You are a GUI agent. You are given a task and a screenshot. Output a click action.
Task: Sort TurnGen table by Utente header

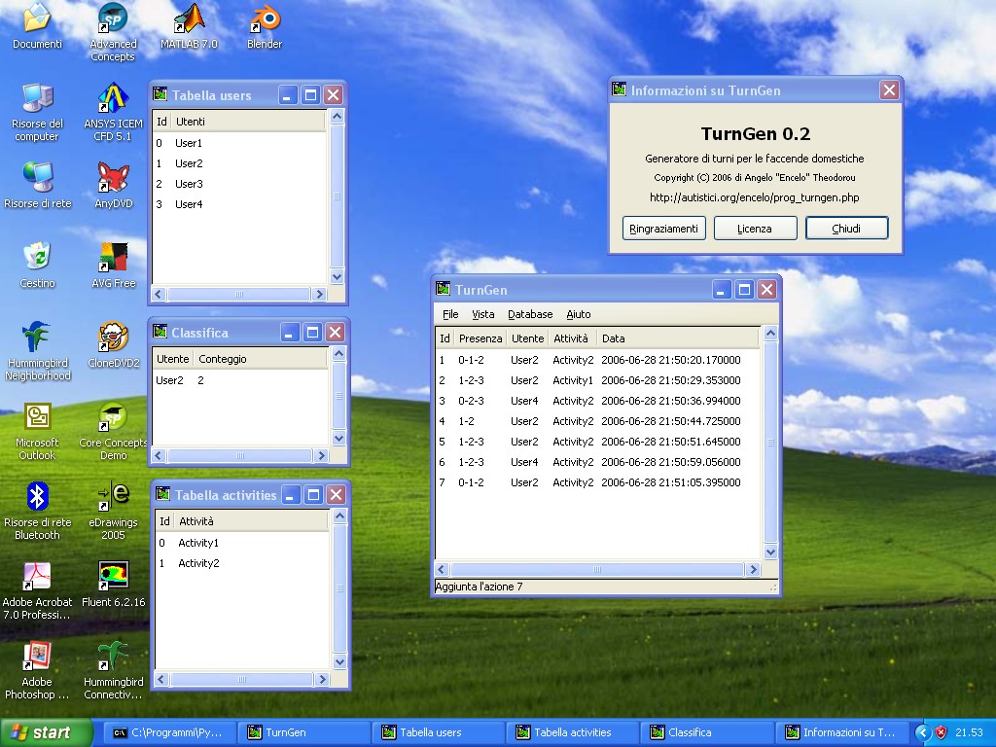(527, 338)
